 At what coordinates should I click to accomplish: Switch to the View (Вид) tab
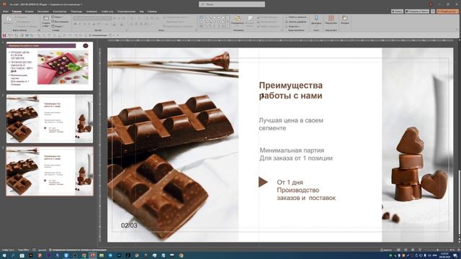pos(142,12)
